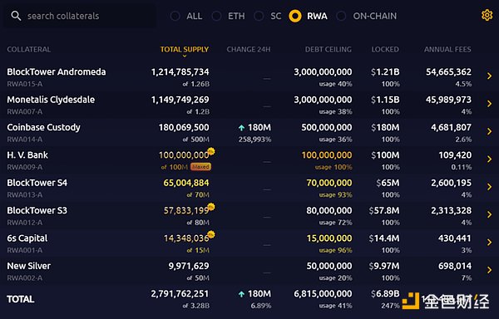This screenshot has width=499, height=319.
Task: Click the Maxed badge under H. V. Bank
Action: (200, 167)
